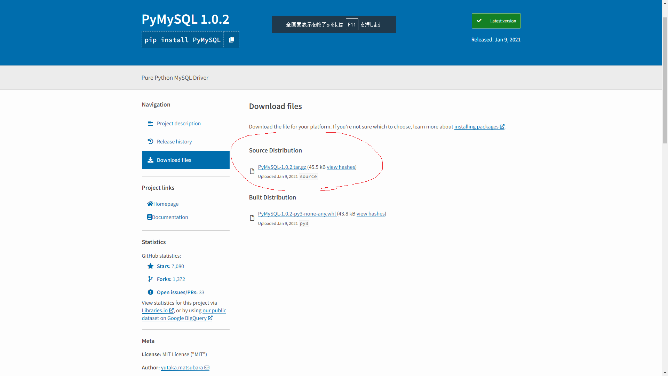Screen dimensions: 668x376
Task: Open the Release history page
Action: click(174, 141)
